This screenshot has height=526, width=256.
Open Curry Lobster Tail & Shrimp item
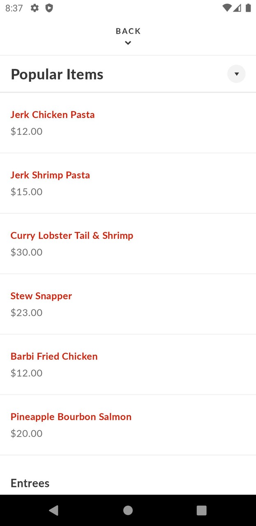click(72, 235)
